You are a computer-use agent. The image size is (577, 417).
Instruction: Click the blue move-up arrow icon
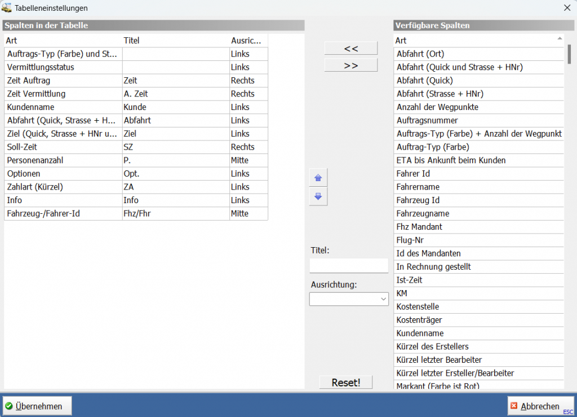(318, 178)
